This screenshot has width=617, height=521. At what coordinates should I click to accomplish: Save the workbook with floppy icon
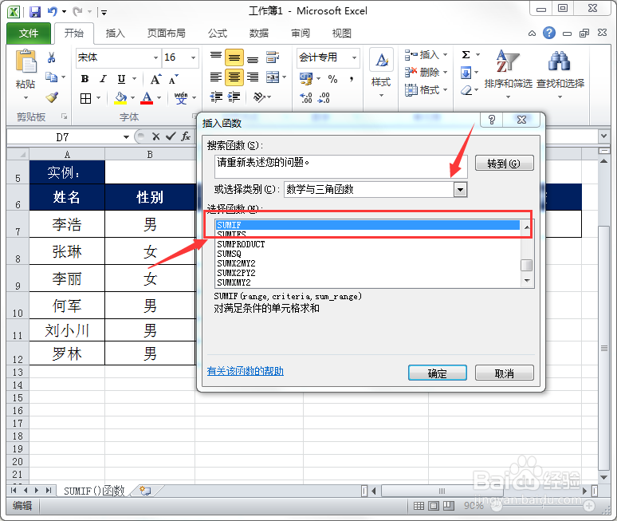click(35, 12)
